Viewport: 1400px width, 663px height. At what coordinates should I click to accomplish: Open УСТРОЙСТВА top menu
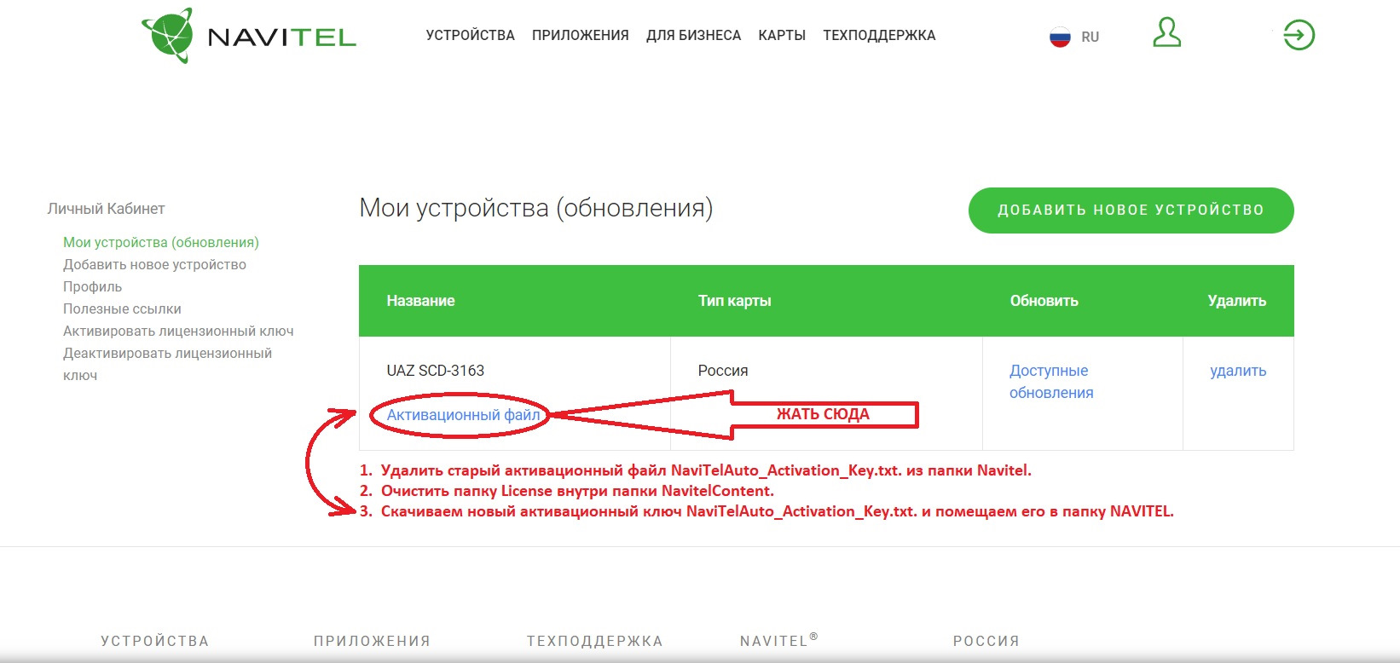(x=471, y=36)
